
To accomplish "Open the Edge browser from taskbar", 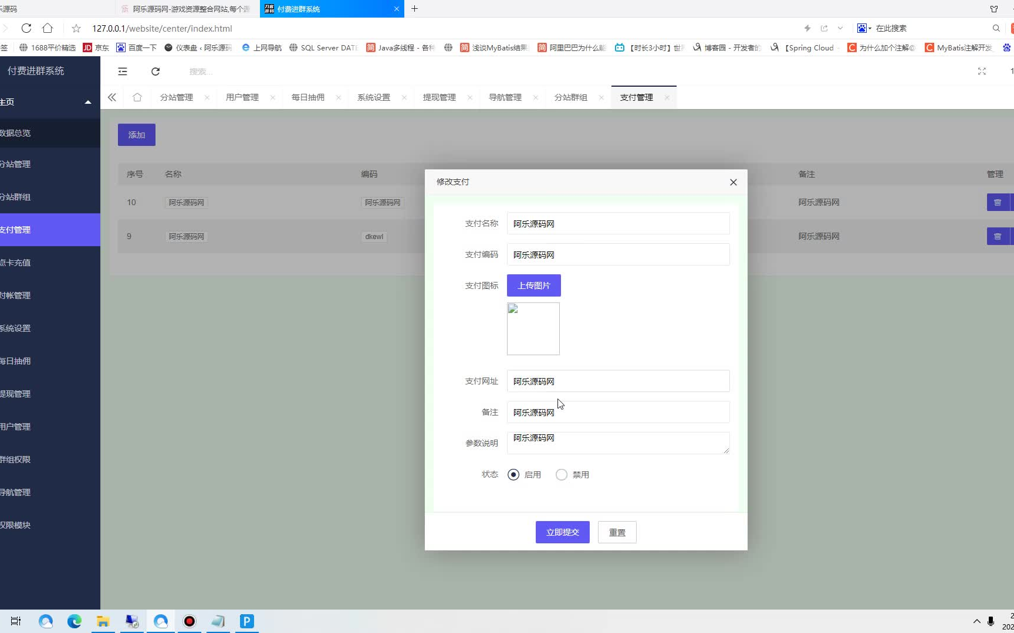I will click(x=75, y=621).
